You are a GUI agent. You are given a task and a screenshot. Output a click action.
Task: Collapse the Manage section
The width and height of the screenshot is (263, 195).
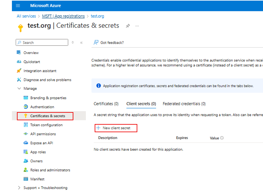pos(19,88)
